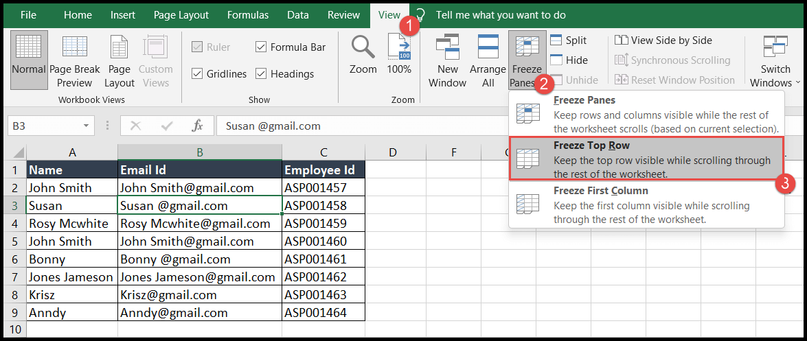Open the Review tab
This screenshot has height=341, width=807.
343,15
